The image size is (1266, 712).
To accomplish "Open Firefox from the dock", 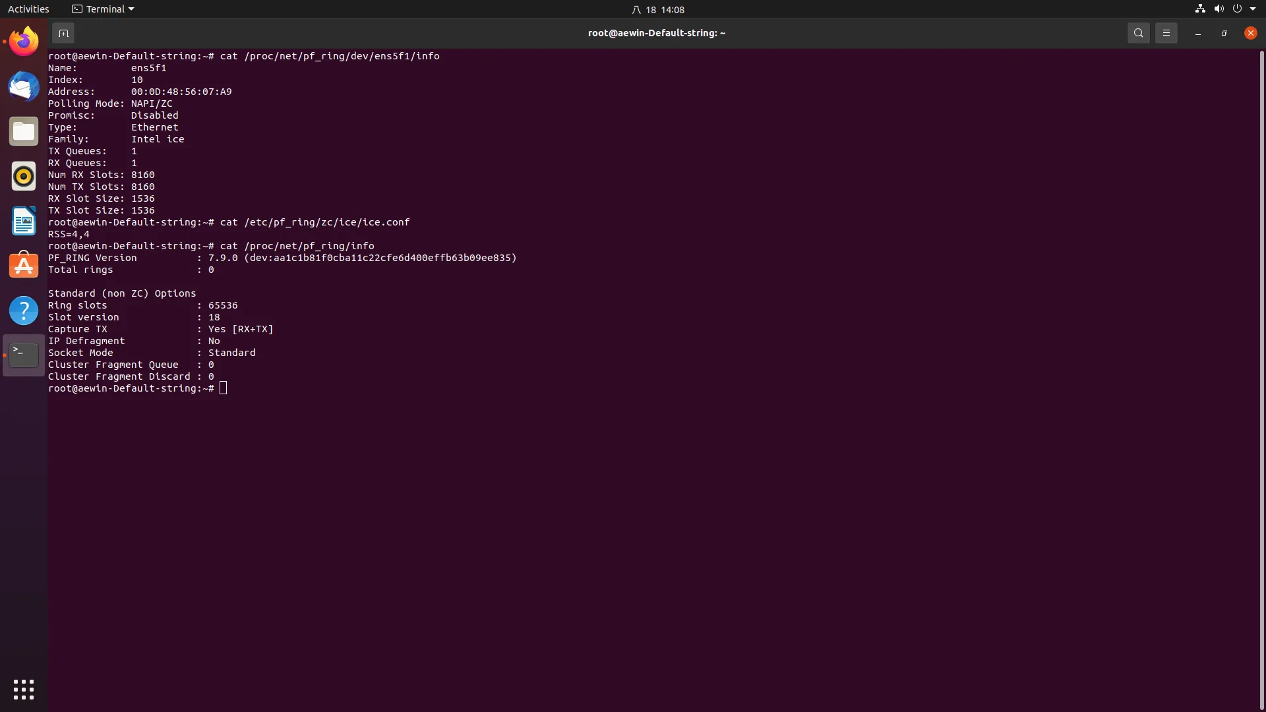I will point(23,40).
